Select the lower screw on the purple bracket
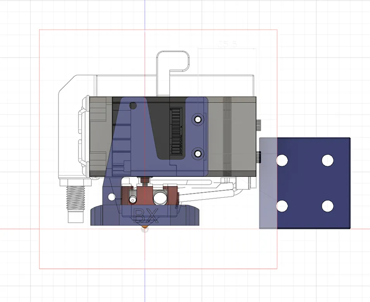The height and width of the screenshot is (302, 370). (x=199, y=153)
